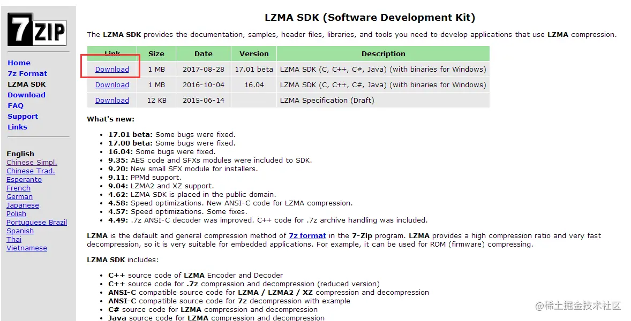This screenshot has height=321, width=631.
Task: Click the English language label
Action: coord(20,154)
